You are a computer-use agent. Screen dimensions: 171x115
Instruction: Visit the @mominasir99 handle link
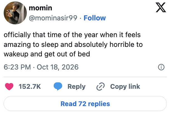(x=53, y=18)
